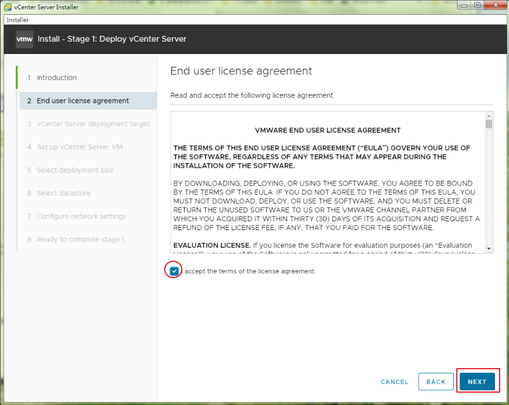Viewport: 509px width, 405px height.
Task: Click EULA scrollbar up arrow
Action: pos(489,116)
